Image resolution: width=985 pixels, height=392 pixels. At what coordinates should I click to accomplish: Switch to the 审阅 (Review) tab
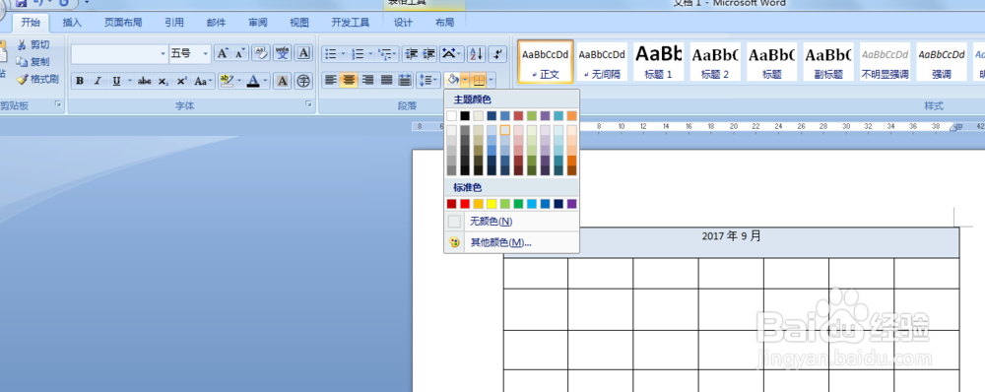point(257,23)
